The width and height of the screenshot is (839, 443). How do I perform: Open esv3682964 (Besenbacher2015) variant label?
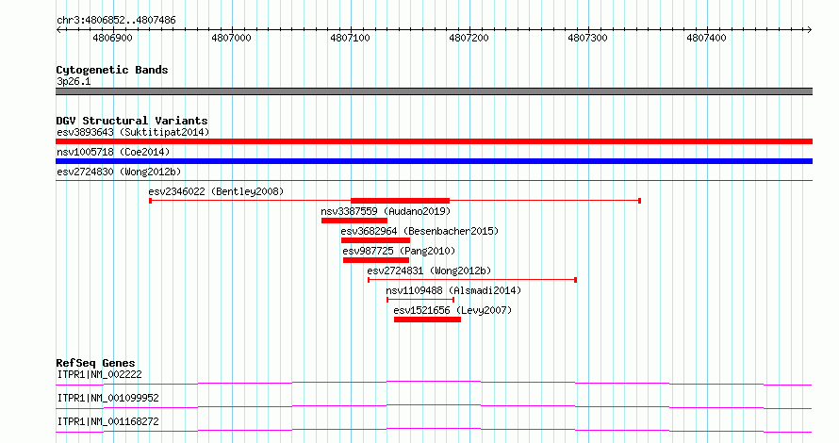[x=419, y=231]
